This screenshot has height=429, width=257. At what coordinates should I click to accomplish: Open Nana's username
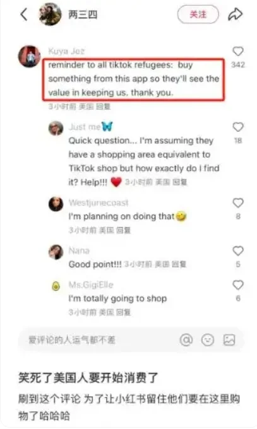(x=79, y=250)
